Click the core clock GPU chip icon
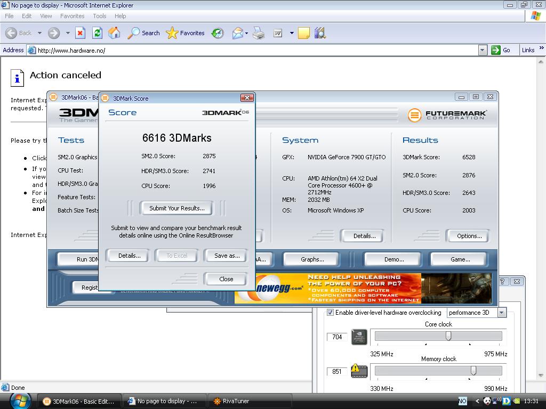 (359, 337)
